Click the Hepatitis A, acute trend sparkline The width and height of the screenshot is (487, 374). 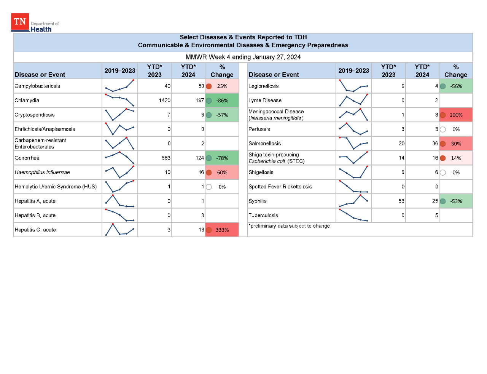(119, 201)
